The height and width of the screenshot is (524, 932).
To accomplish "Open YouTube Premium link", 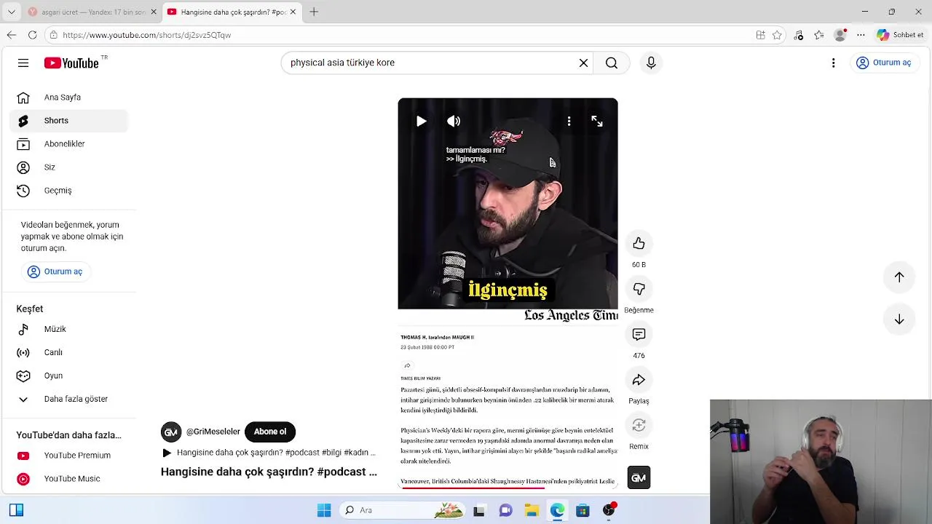I will click(x=68, y=456).
